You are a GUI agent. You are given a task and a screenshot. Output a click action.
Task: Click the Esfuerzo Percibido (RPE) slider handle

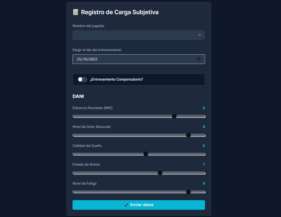tap(174, 116)
